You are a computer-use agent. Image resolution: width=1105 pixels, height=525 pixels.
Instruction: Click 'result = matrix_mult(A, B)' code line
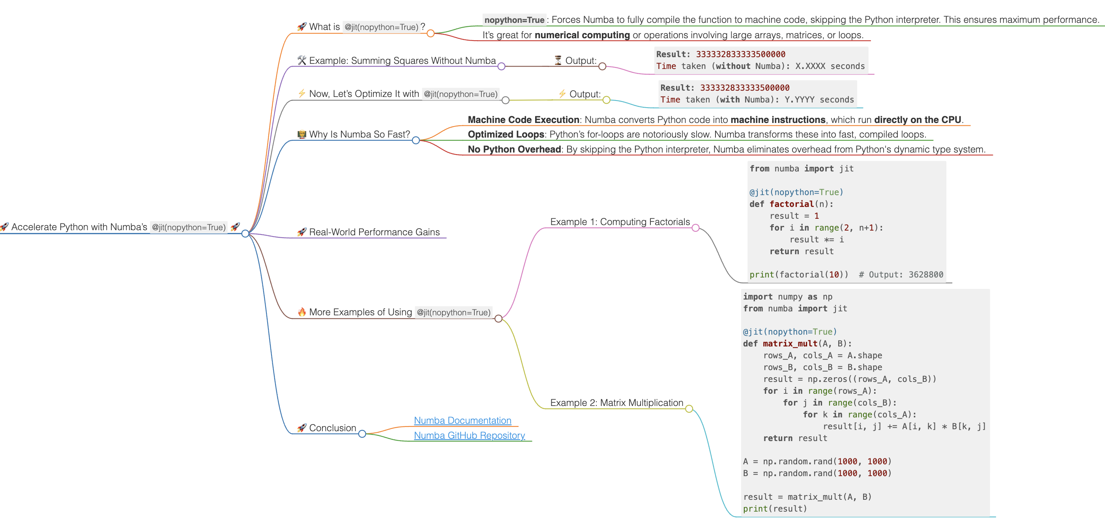(x=807, y=497)
